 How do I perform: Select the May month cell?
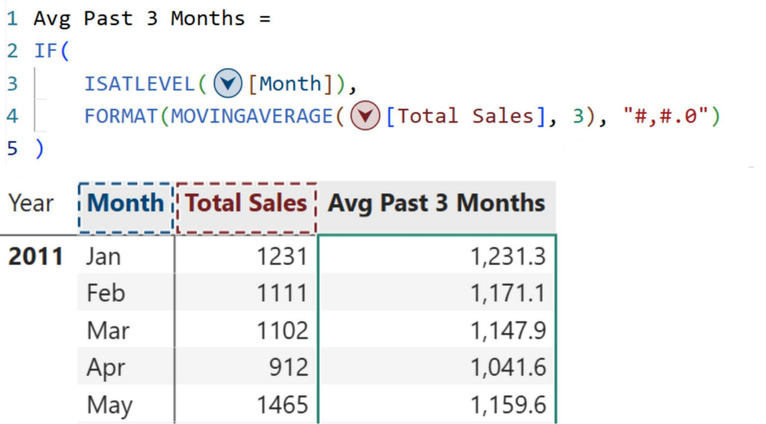[109, 405]
